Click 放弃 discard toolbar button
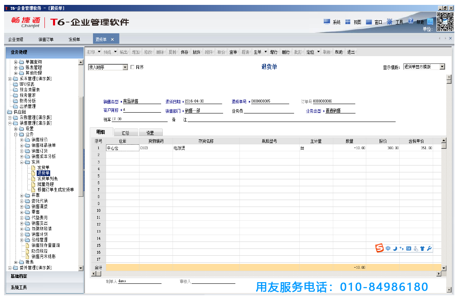Viewport: 456px width, 296px height. coord(197,52)
